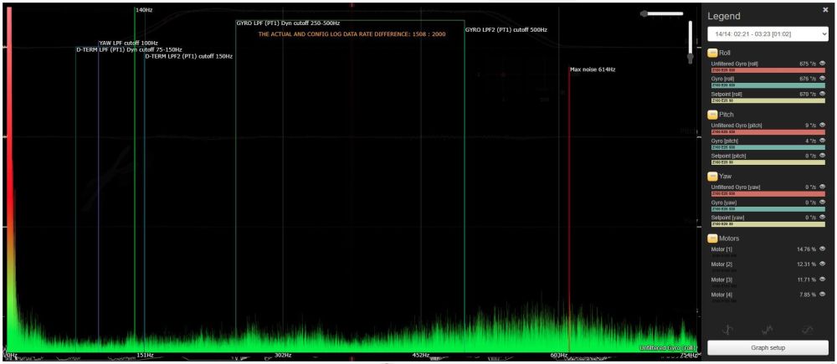837x364 pixels.
Task: Collapse the Motors graph group
Action: (713, 238)
